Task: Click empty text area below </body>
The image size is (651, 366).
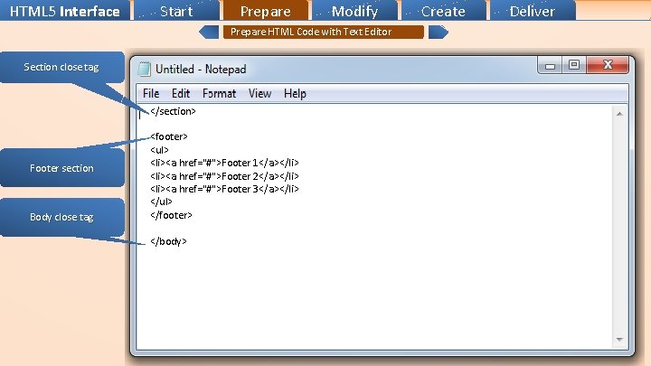Action: (x=373, y=299)
